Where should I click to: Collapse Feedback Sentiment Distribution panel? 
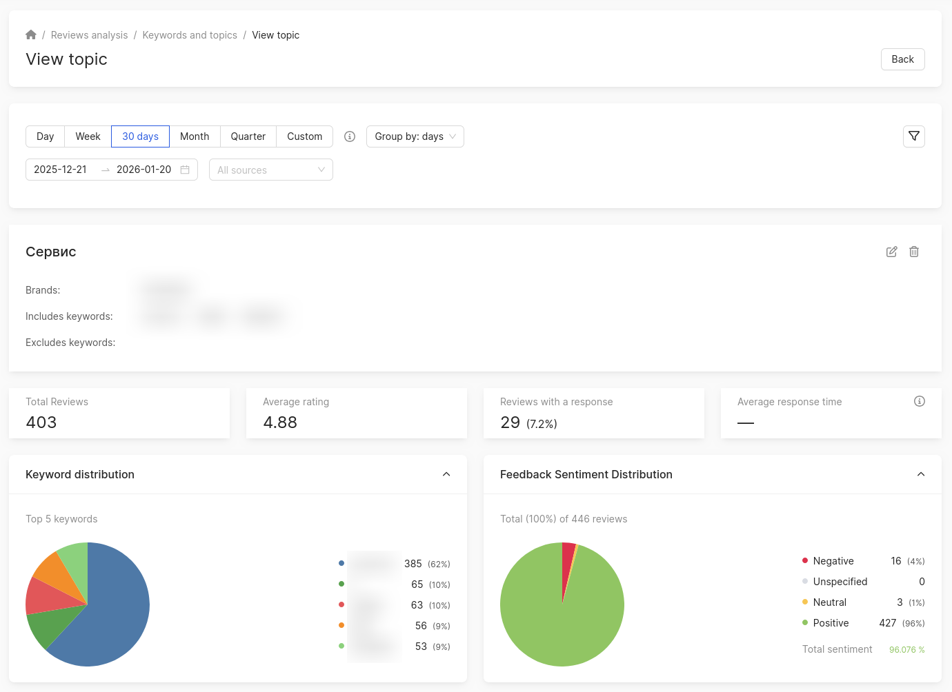[920, 474]
